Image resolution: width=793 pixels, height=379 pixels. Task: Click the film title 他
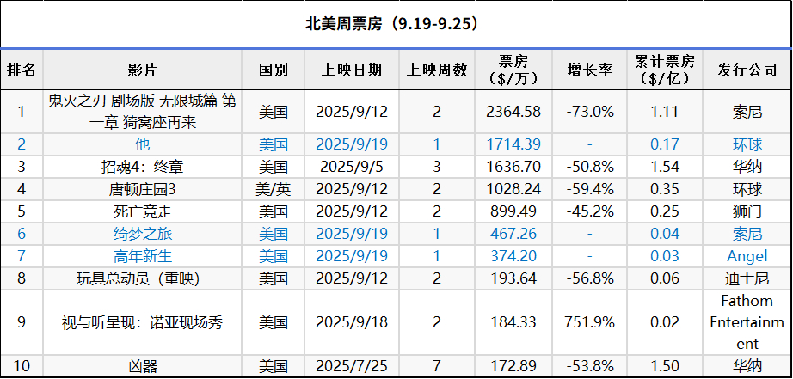(142, 144)
